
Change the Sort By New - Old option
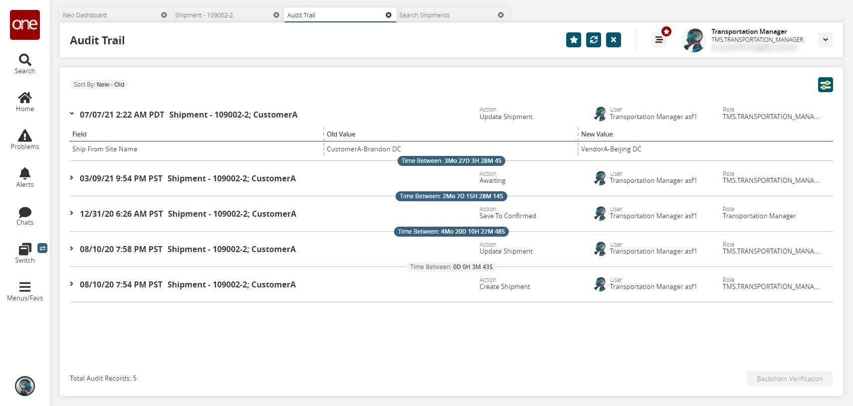point(99,85)
